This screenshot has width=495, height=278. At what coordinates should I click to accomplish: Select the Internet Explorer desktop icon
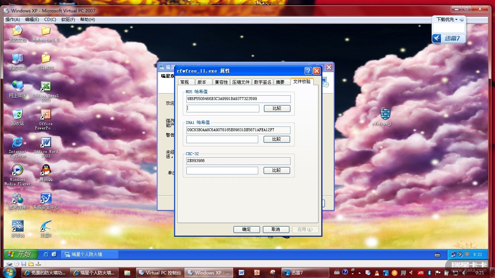(17, 147)
